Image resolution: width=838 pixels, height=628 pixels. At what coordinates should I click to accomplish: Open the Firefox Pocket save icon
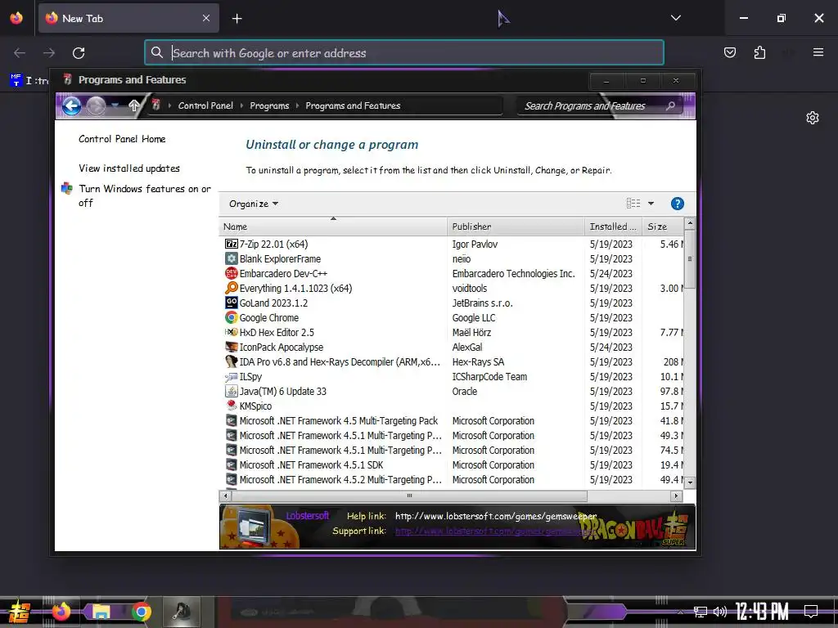pyautogui.click(x=729, y=52)
